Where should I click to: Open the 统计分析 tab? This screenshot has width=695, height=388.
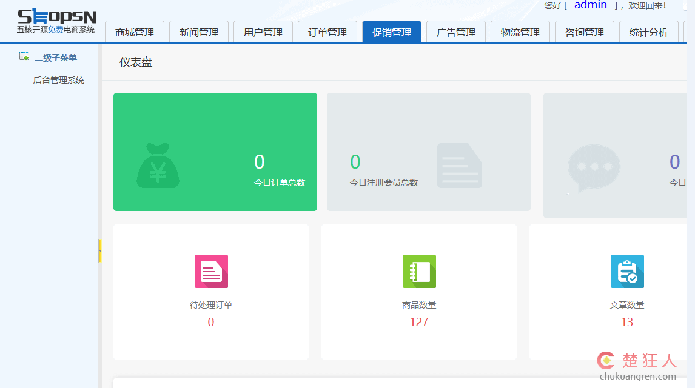click(x=649, y=32)
